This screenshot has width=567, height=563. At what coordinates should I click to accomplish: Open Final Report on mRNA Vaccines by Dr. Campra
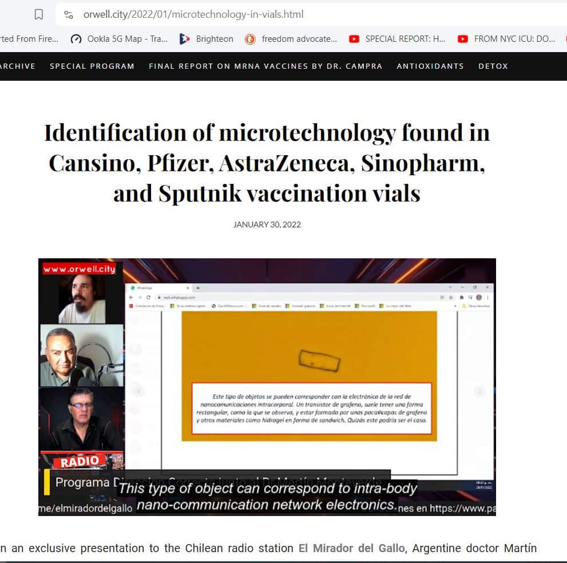tap(266, 66)
